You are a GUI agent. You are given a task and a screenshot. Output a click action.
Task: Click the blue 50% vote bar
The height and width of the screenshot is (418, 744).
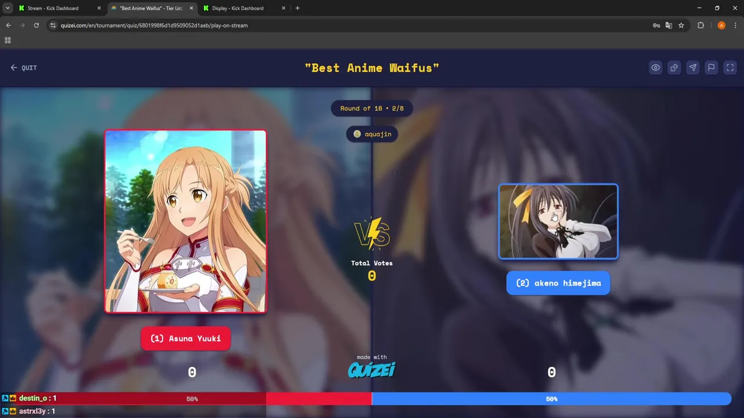point(551,399)
